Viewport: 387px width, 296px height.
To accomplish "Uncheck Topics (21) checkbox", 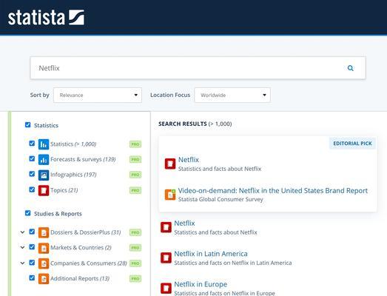I will point(32,189).
